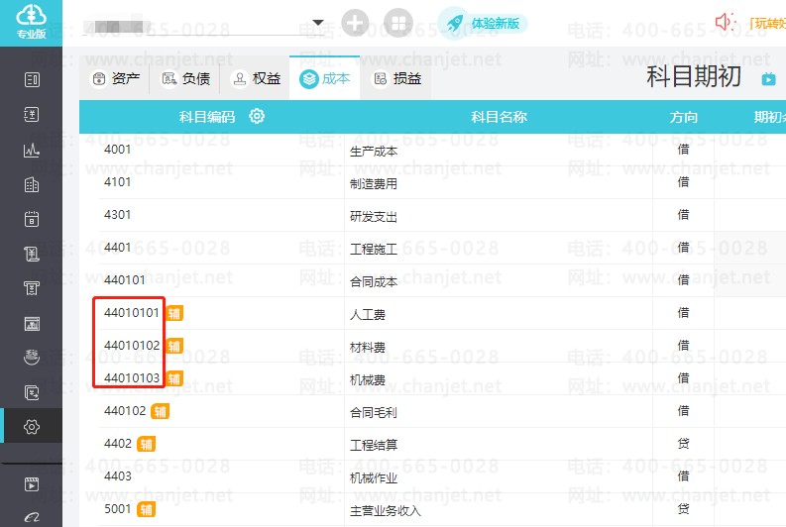Click the 工程结算 account name
786x527 pixels.
point(374,445)
